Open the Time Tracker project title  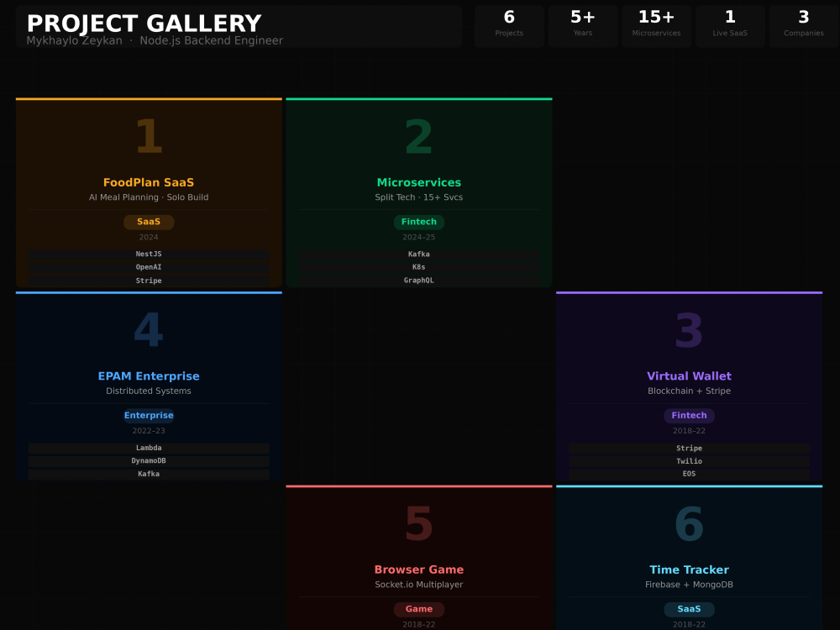click(x=689, y=570)
